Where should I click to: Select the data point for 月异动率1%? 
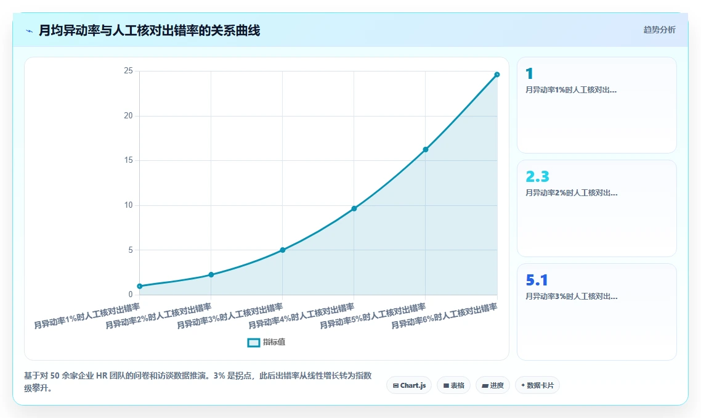coord(139,286)
